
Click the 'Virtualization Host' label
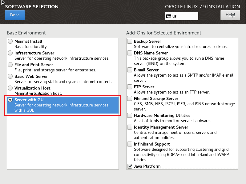point(32,88)
